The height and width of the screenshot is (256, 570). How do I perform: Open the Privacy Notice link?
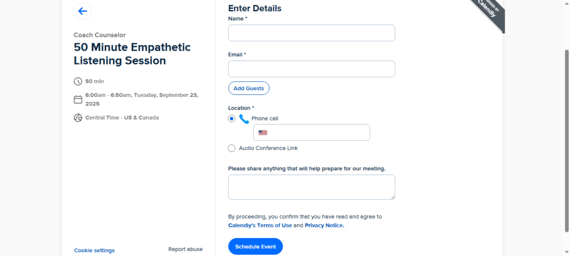(325, 225)
